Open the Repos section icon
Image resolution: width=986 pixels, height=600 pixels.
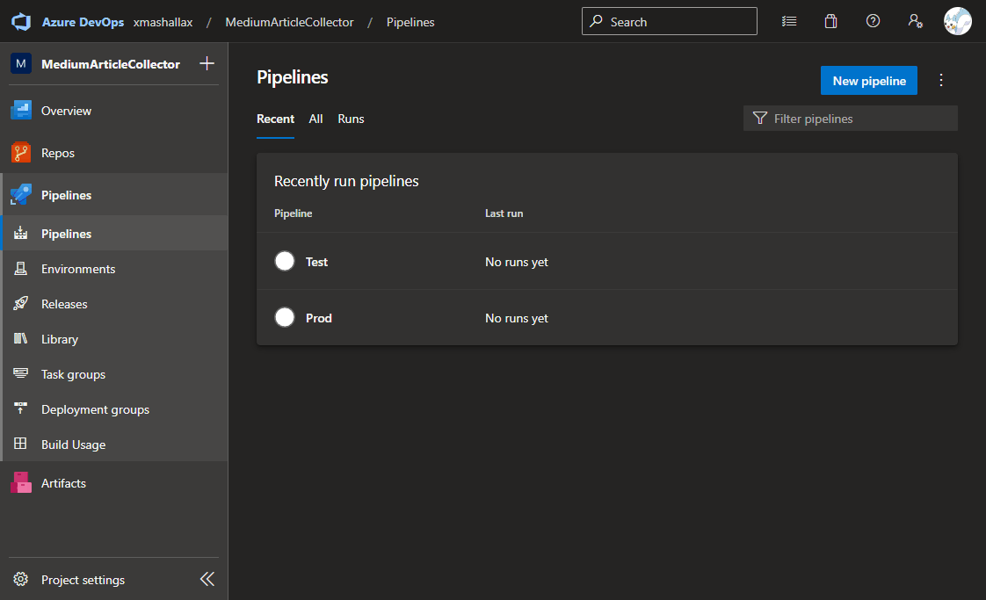pos(19,152)
